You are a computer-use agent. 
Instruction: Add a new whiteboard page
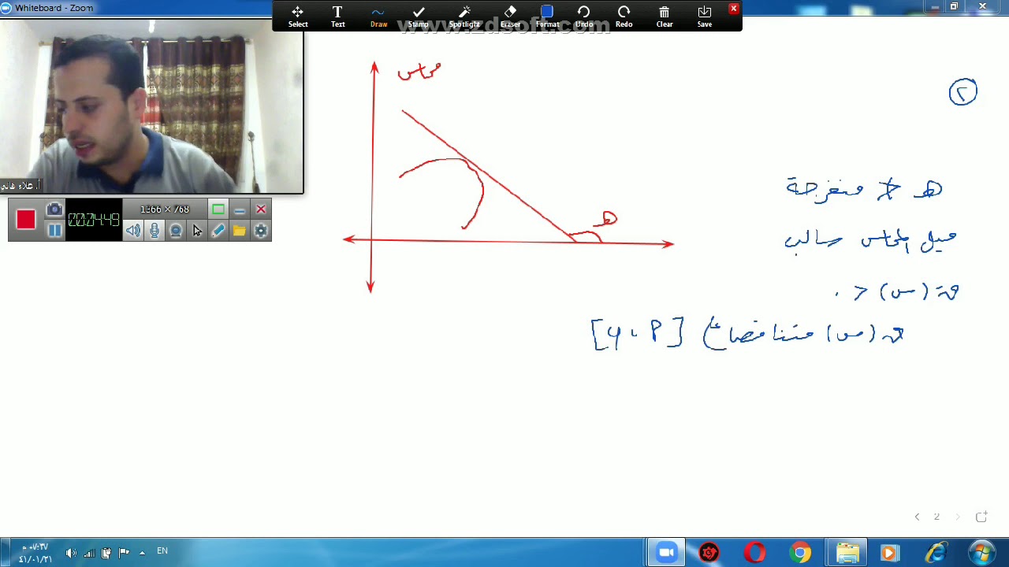pyautogui.click(x=981, y=517)
